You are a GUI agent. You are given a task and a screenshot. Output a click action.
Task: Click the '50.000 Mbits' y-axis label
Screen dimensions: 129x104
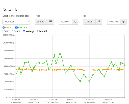(9, 82)
